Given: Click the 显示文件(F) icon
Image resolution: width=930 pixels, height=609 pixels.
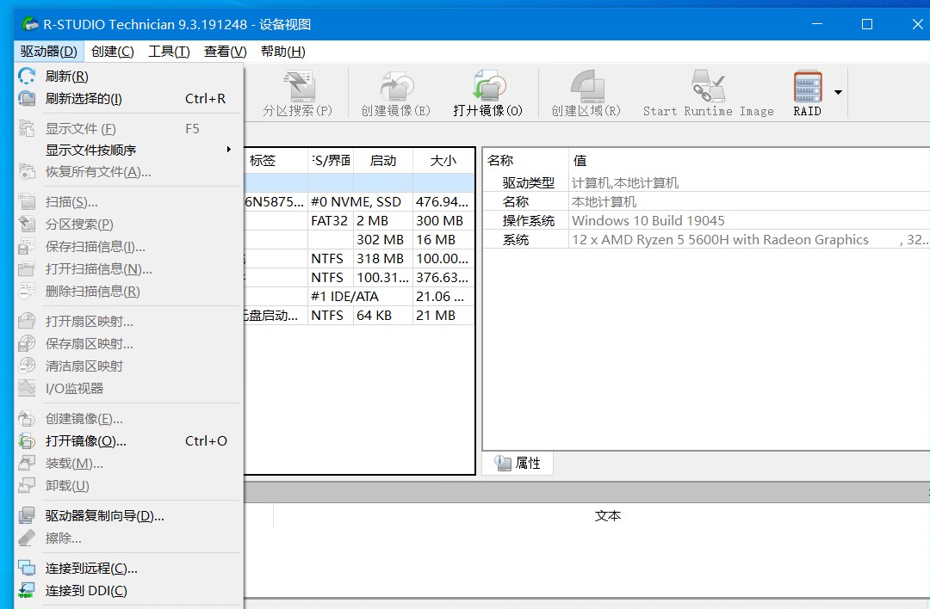Looking at the screenshot, I should point(27,128).
